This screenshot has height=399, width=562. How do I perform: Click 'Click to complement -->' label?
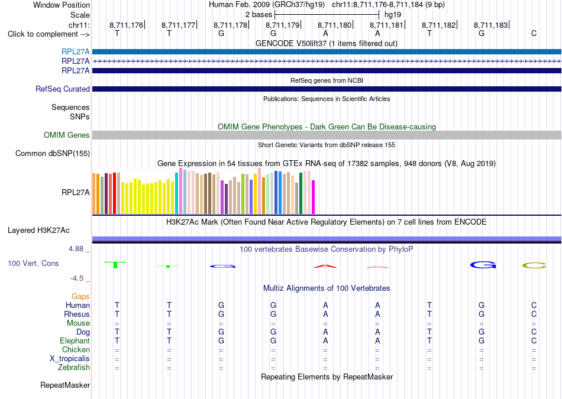[49, 34]
